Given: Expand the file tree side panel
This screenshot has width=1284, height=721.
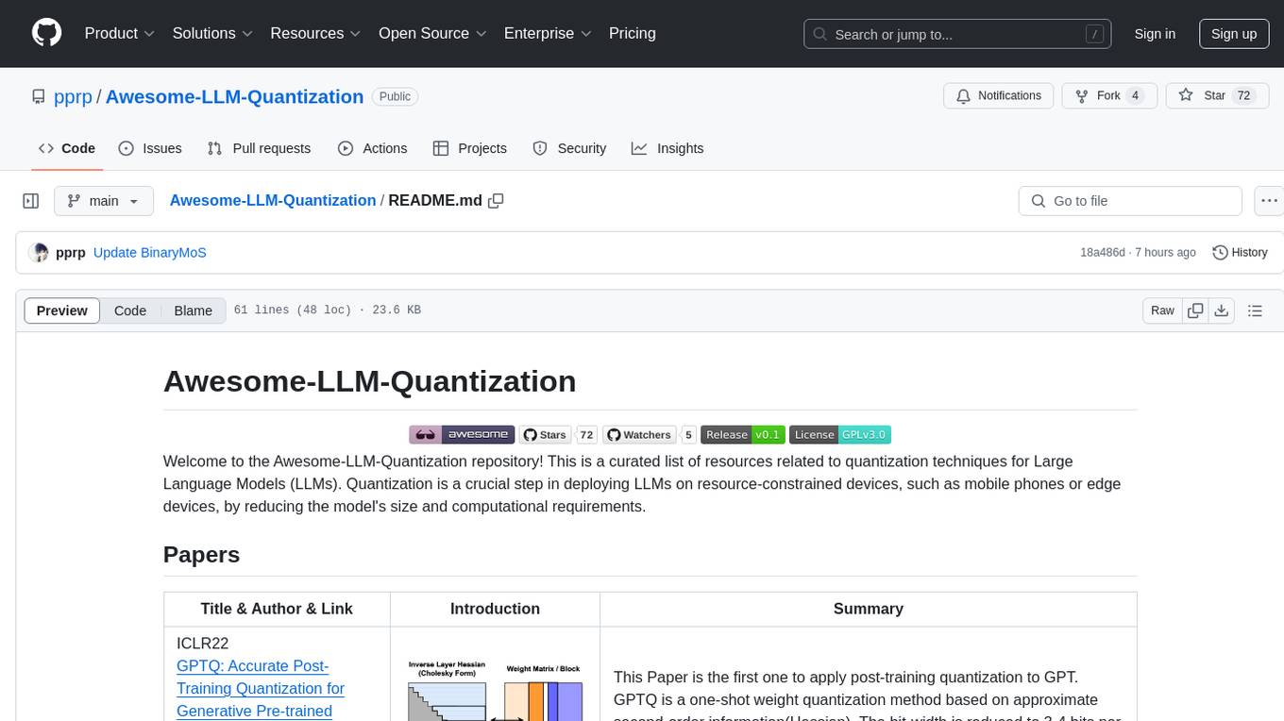Looking at the screenshot, I should (x=31, y=201).
